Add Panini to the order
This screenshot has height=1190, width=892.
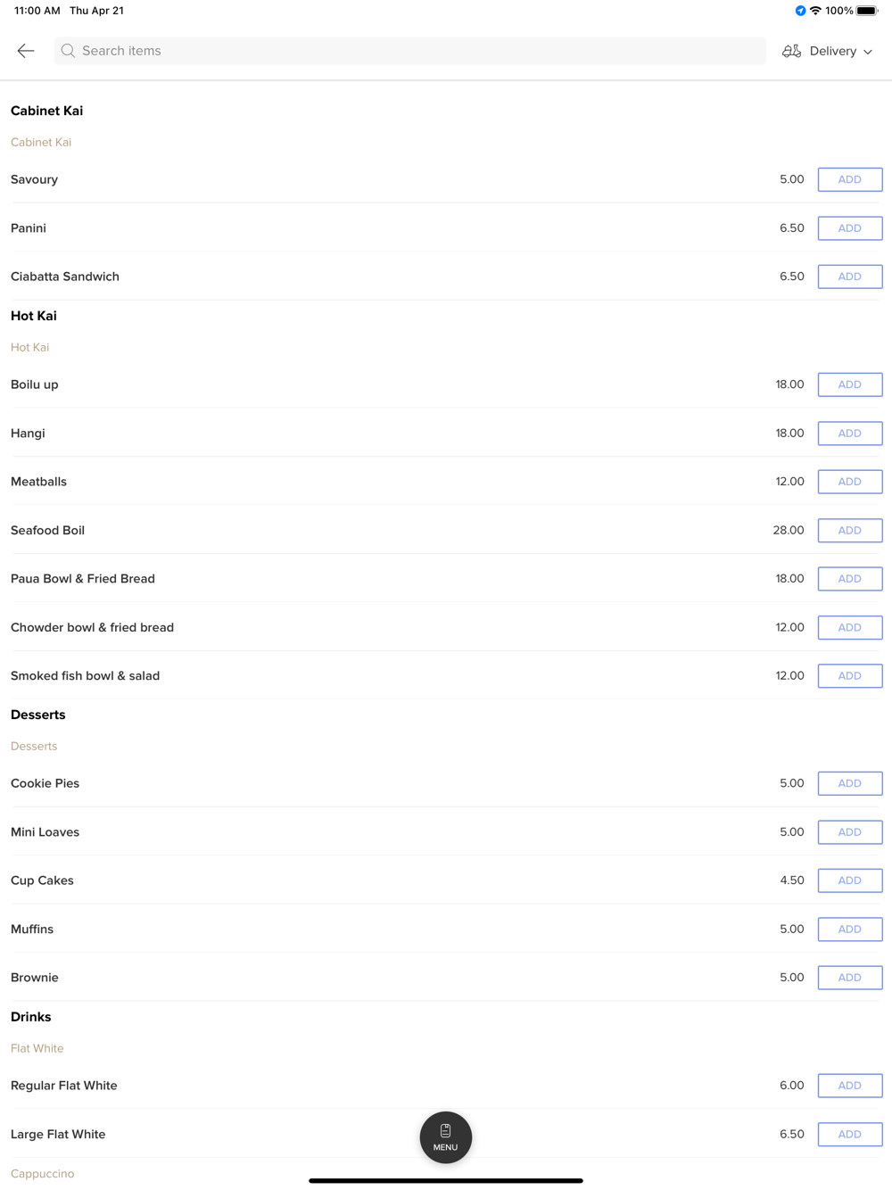click(850, 228)
